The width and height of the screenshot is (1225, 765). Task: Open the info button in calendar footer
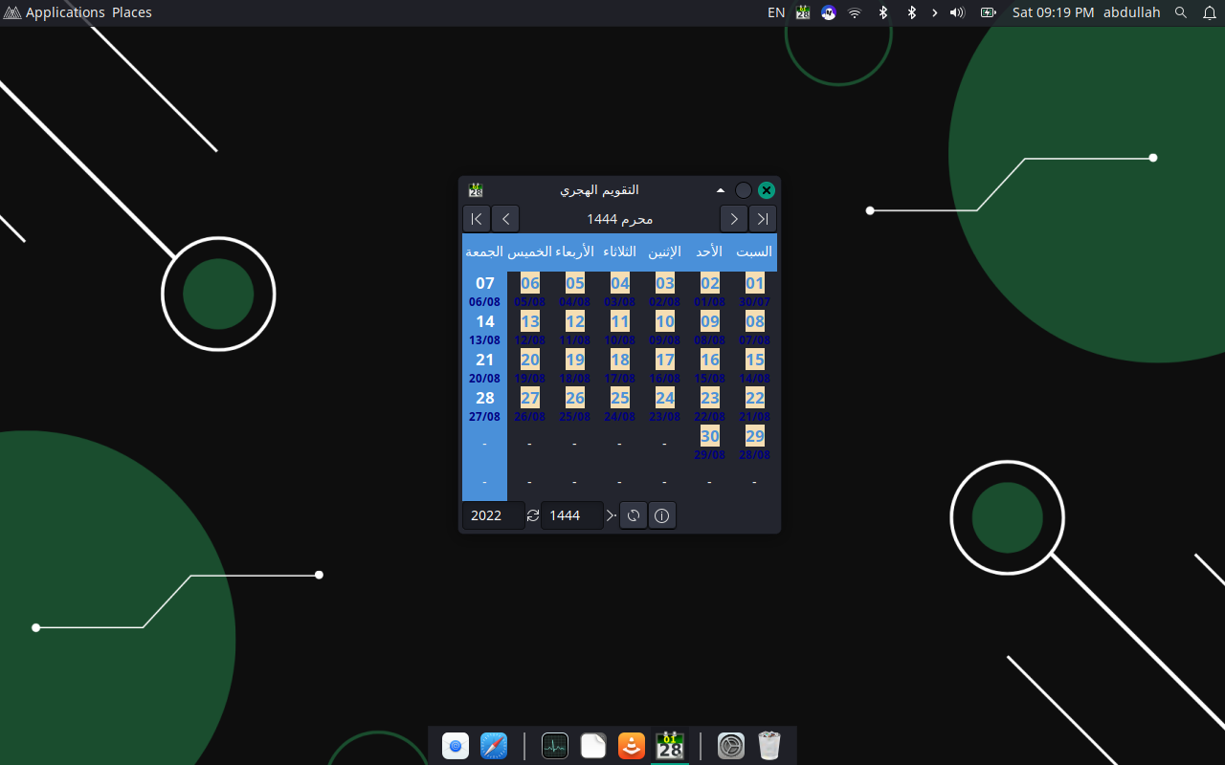[x=661, y=516]
